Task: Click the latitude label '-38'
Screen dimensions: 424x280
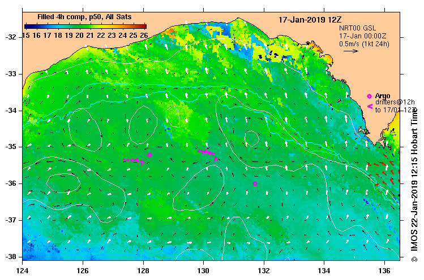Action: pos(11,256)
